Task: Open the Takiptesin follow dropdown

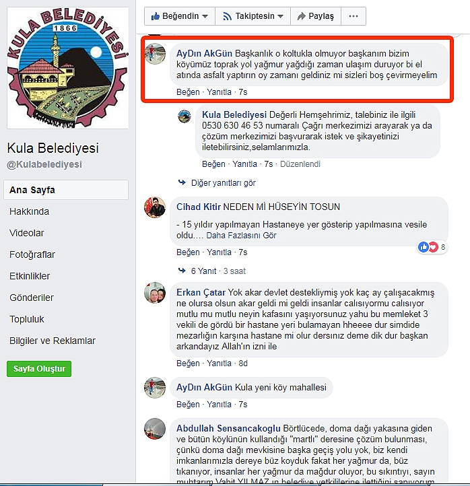Action: (253, 16)
